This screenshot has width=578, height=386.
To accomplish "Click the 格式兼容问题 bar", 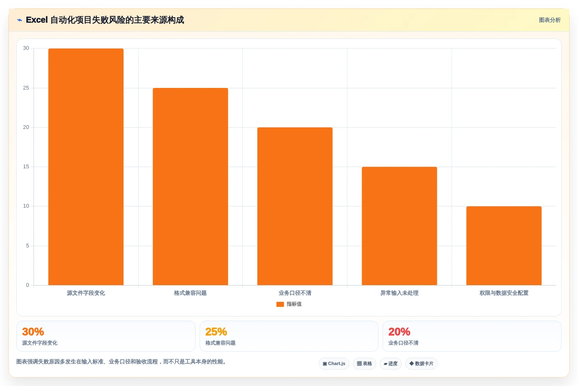I will (x=190, y=186).
